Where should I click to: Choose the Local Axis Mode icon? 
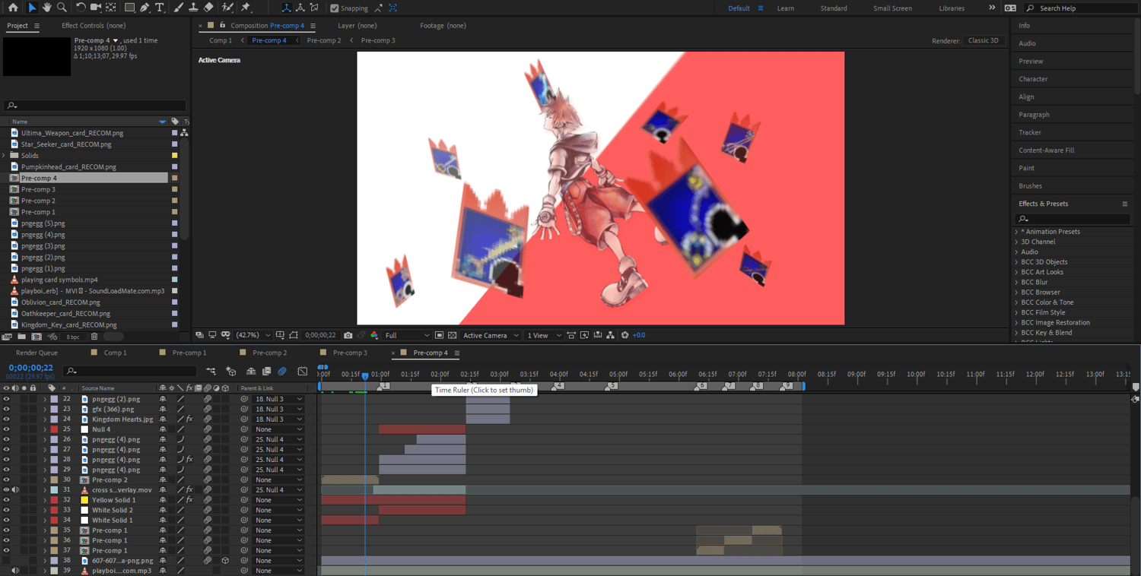tap(286, 8)
